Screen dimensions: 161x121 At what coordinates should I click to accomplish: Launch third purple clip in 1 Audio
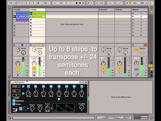(14, 20)
